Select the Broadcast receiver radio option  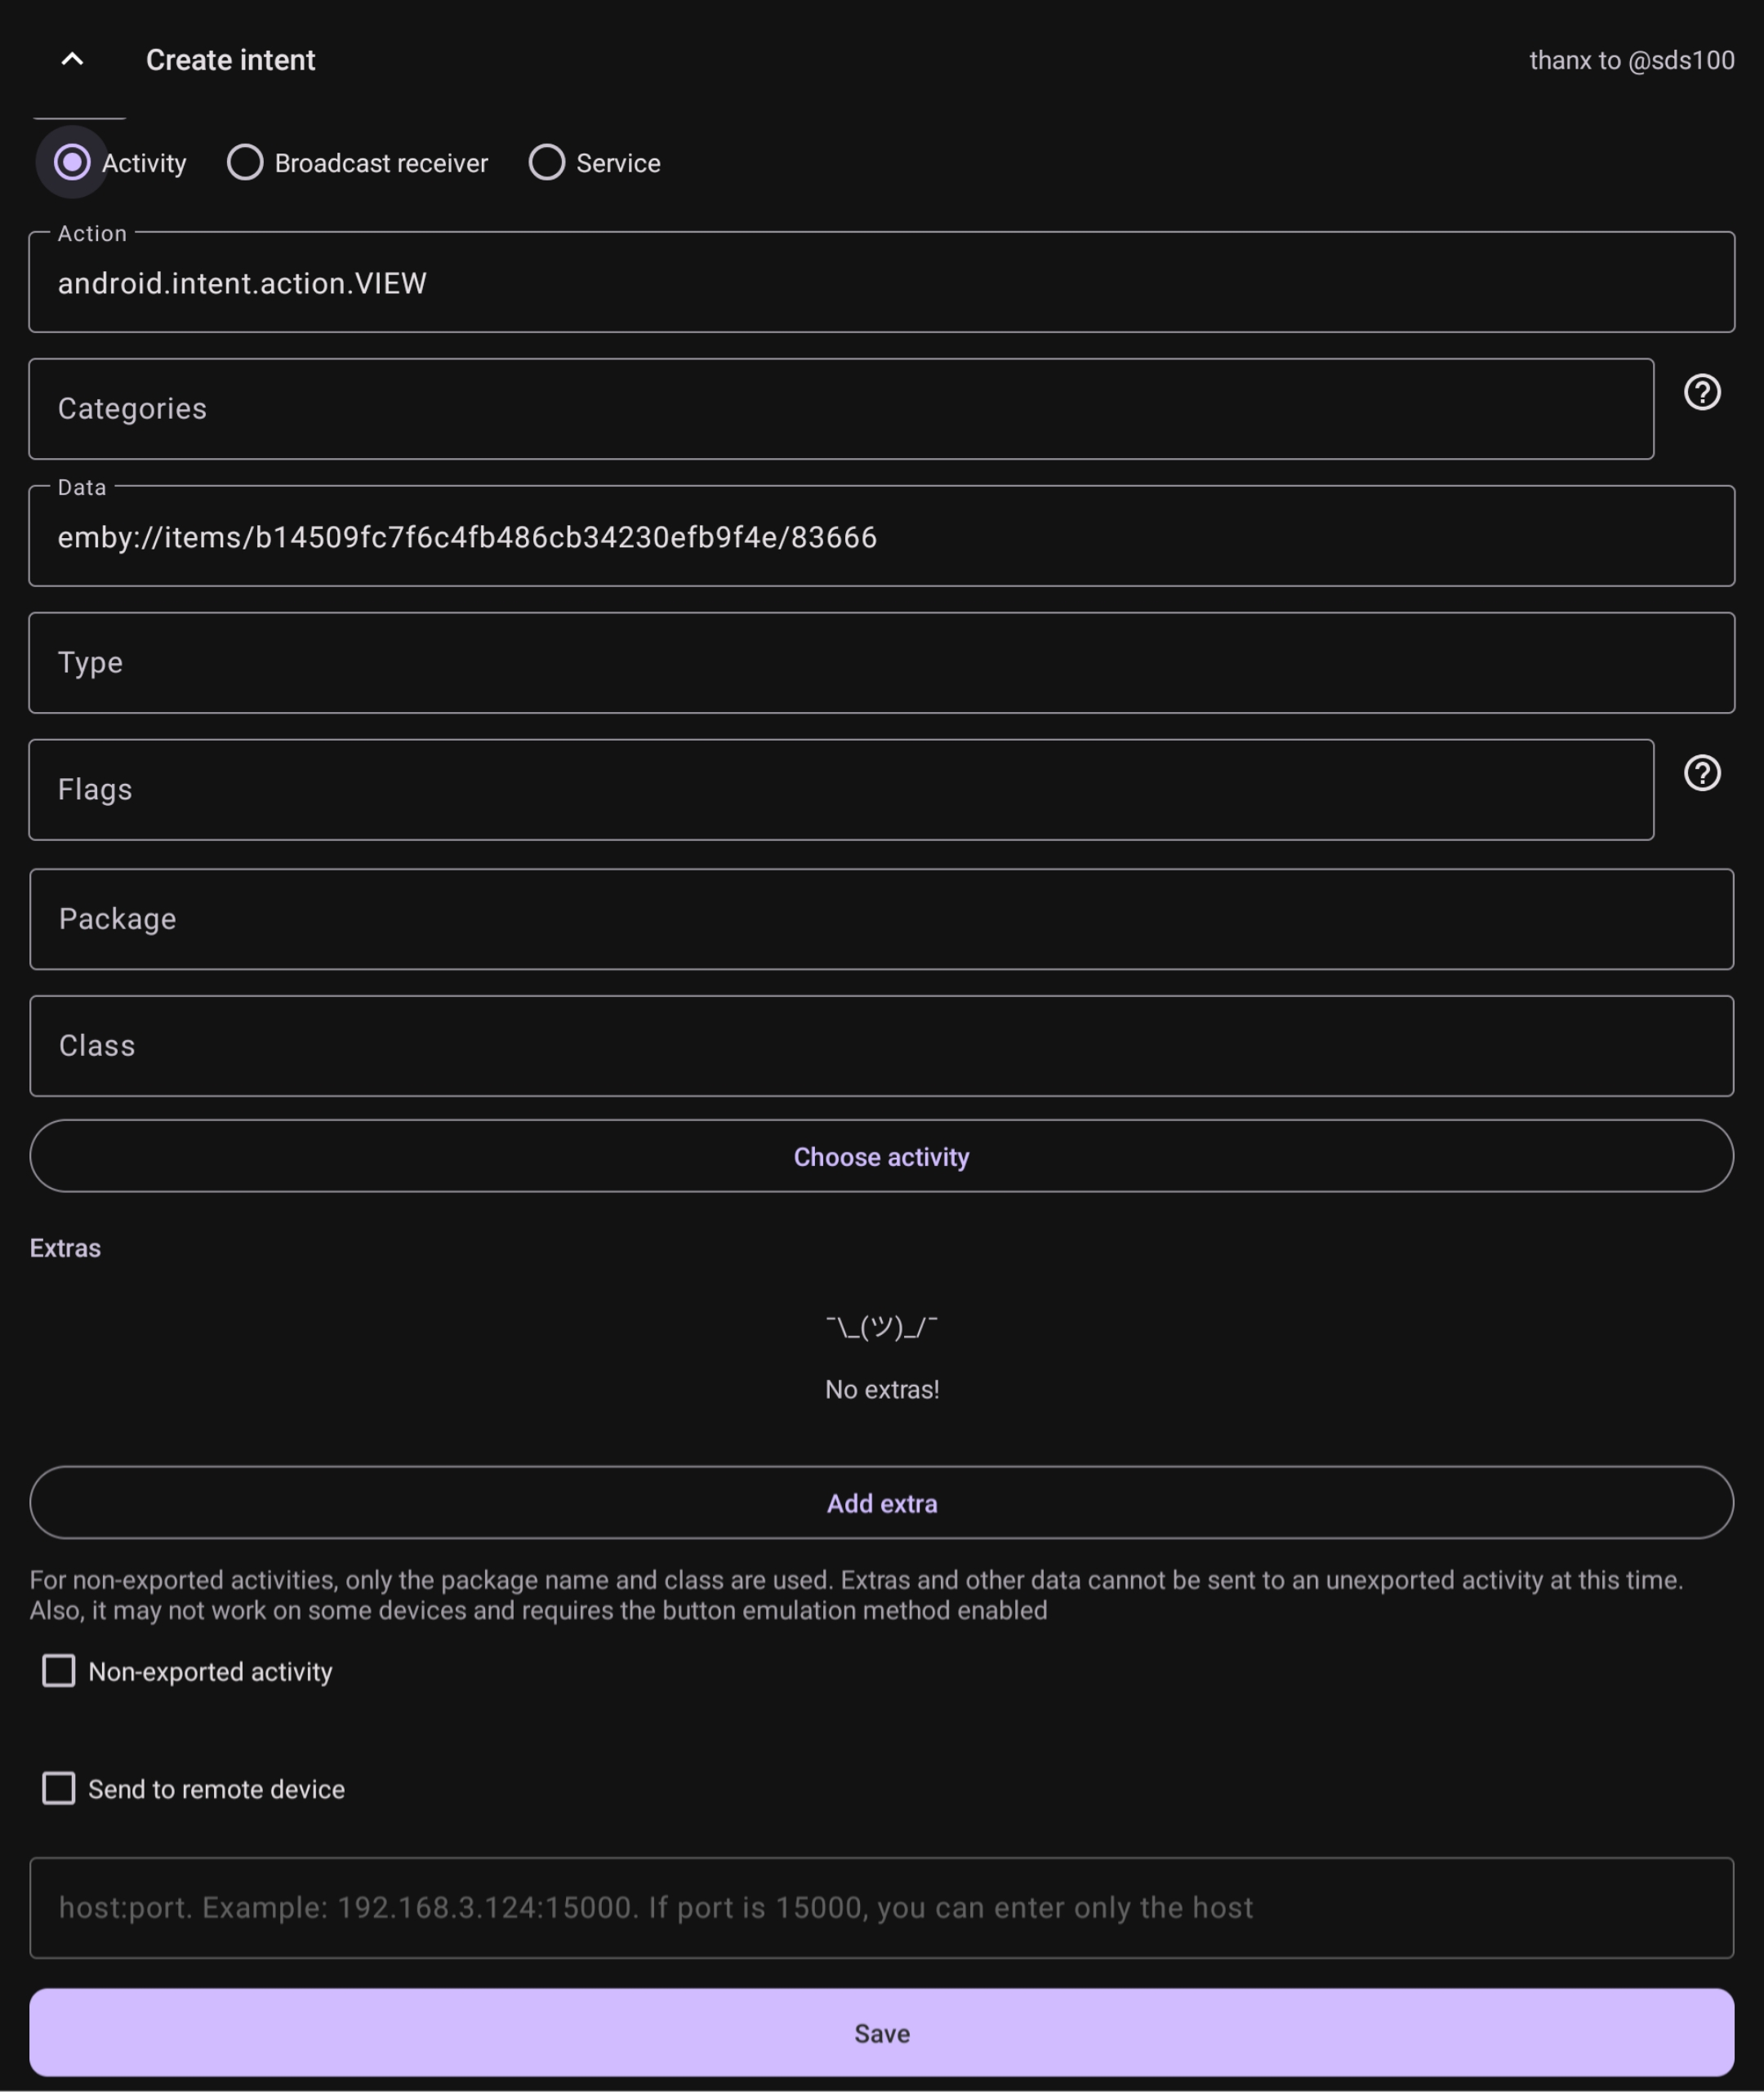(x=245, y=162)
